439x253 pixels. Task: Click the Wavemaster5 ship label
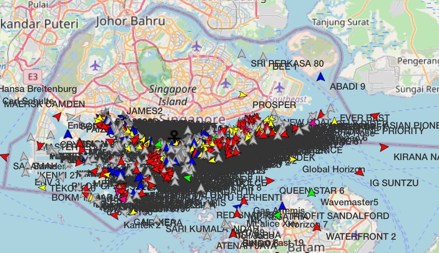pos(349,202)
